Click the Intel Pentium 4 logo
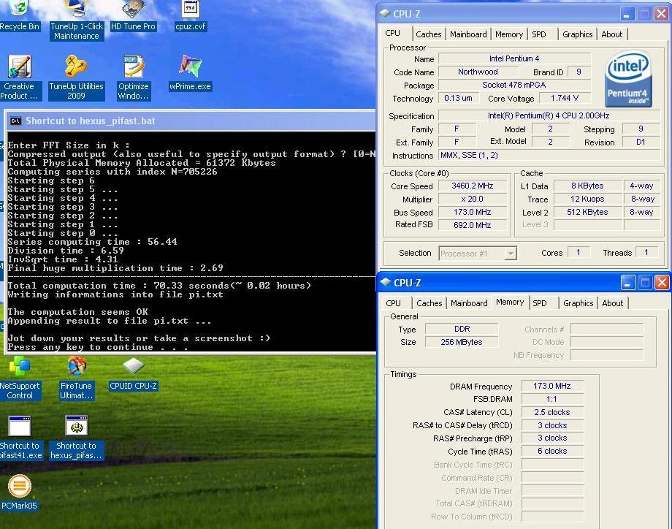The width and height of the screenshot is (672, 529). point(628,80)
